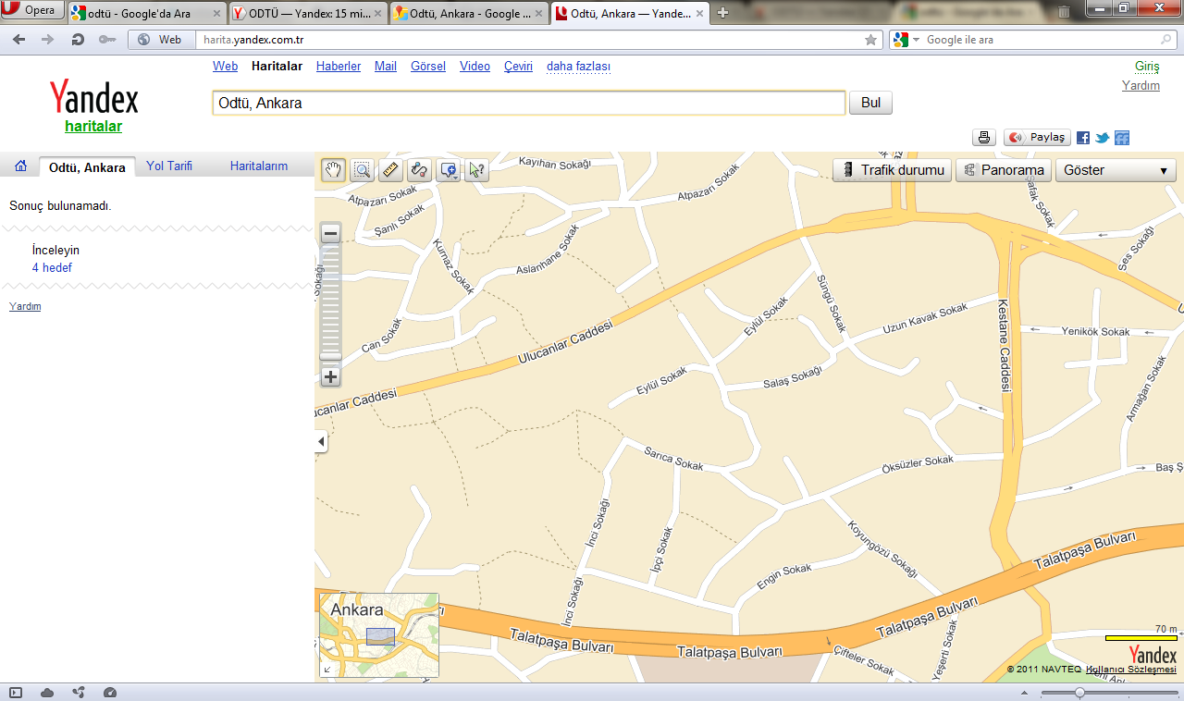
Task: Open a new tab with plus button
Action: (723, 13)
